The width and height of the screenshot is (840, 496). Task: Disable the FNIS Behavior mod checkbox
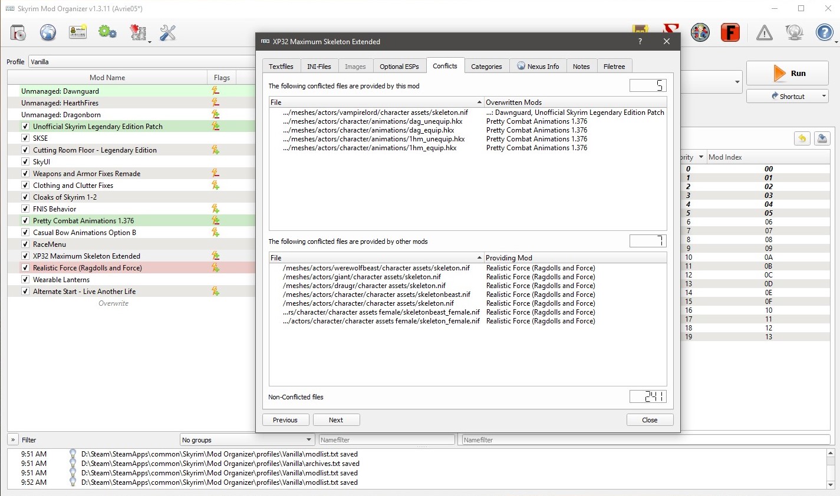pos(25,209)
